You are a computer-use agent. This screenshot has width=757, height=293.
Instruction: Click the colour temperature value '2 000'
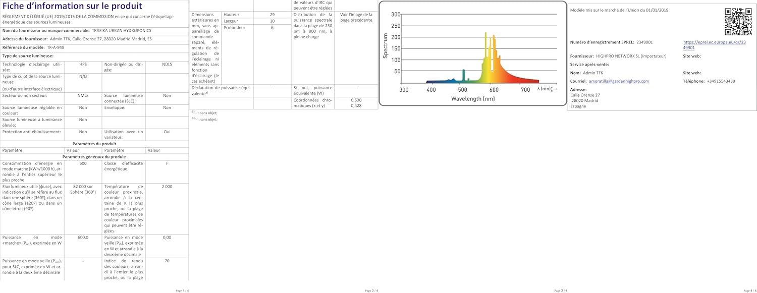pos(167,186)
